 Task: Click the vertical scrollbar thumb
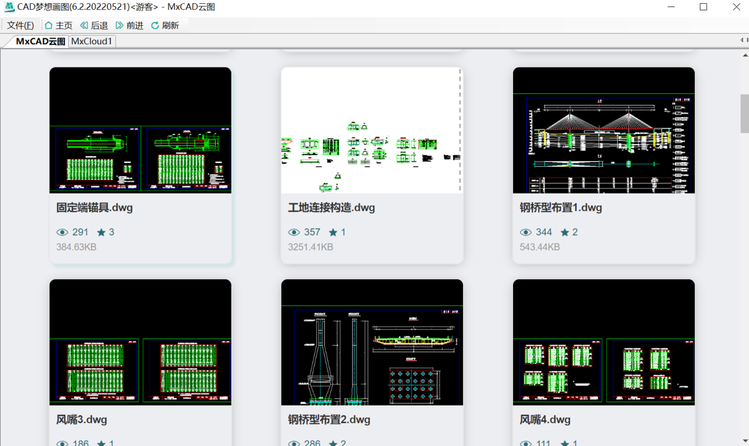tap(745, 114)
